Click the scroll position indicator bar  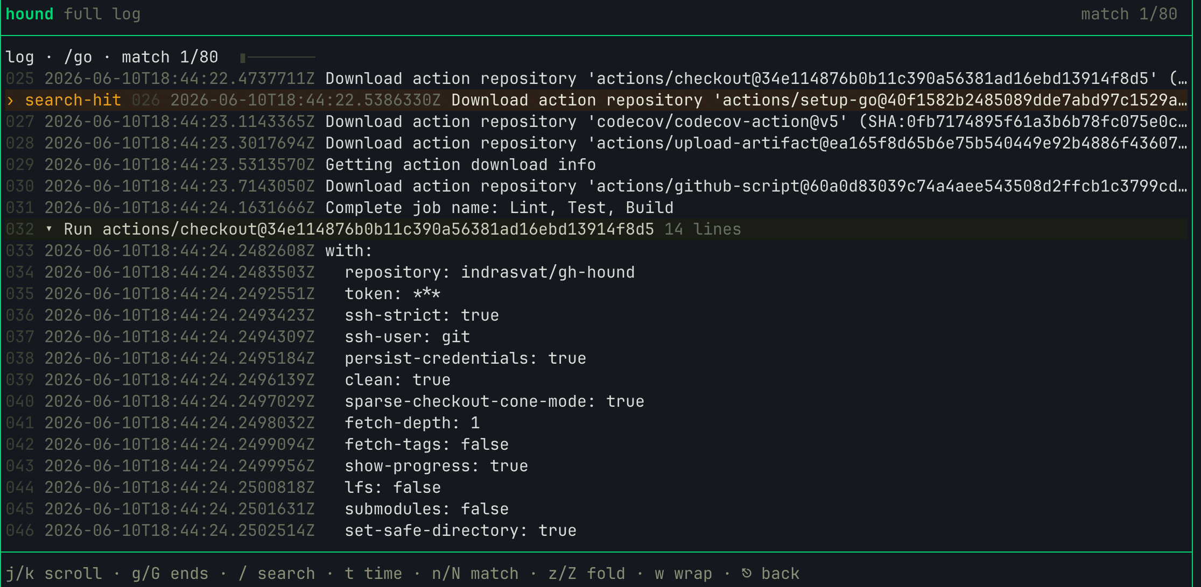point(277,57)
